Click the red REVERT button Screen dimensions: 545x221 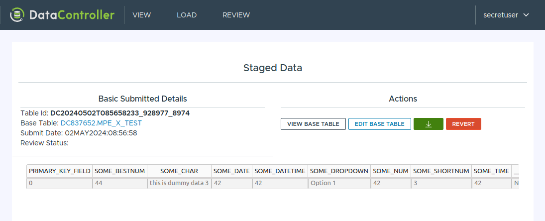(x=463, y=124)
